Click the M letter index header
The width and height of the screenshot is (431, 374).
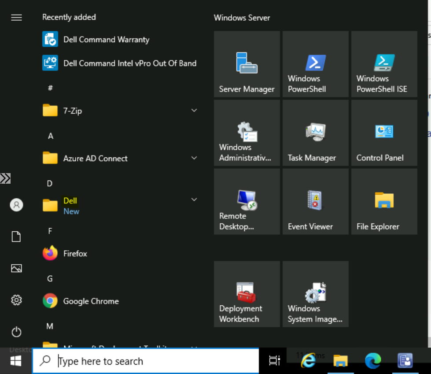click(x=50, y=326)
